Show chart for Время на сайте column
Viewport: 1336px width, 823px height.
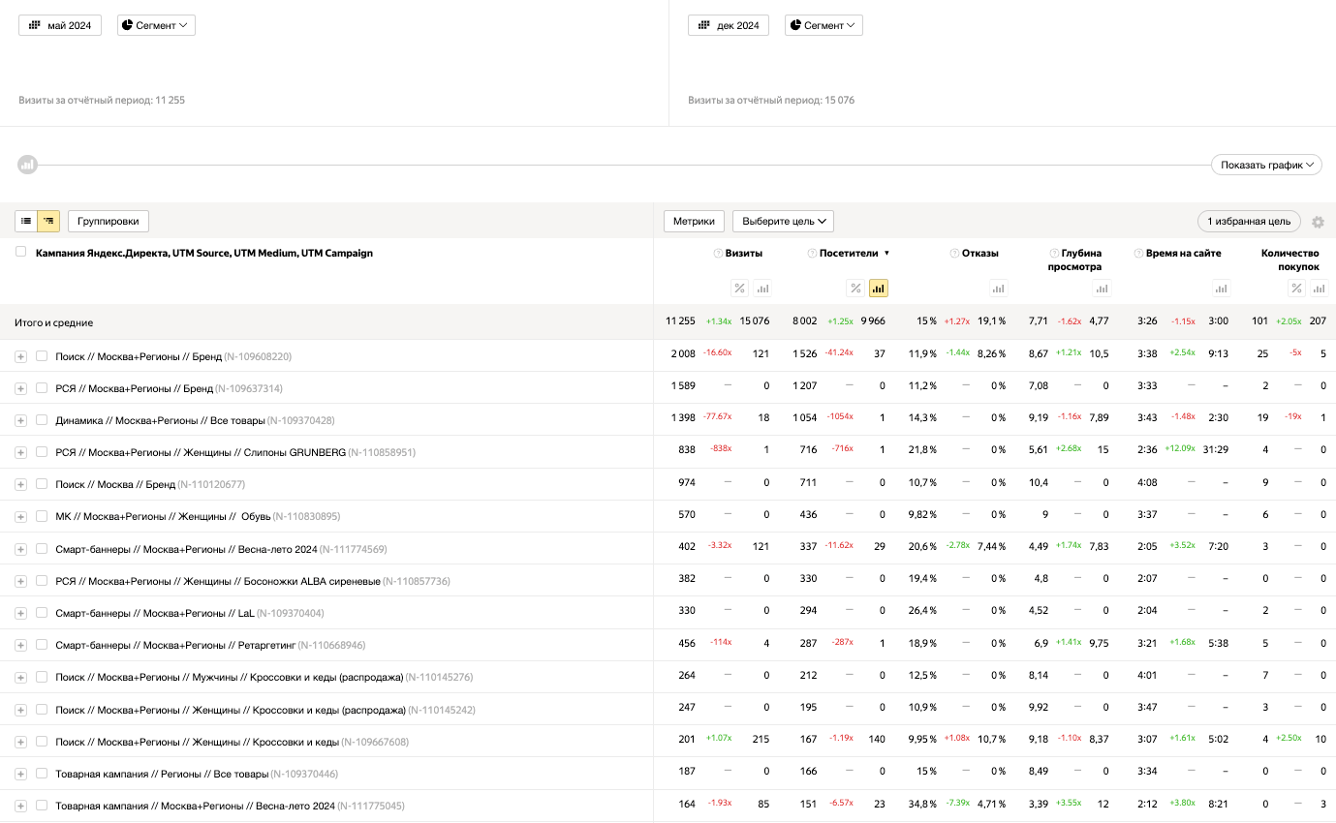tap(1222, 288)
